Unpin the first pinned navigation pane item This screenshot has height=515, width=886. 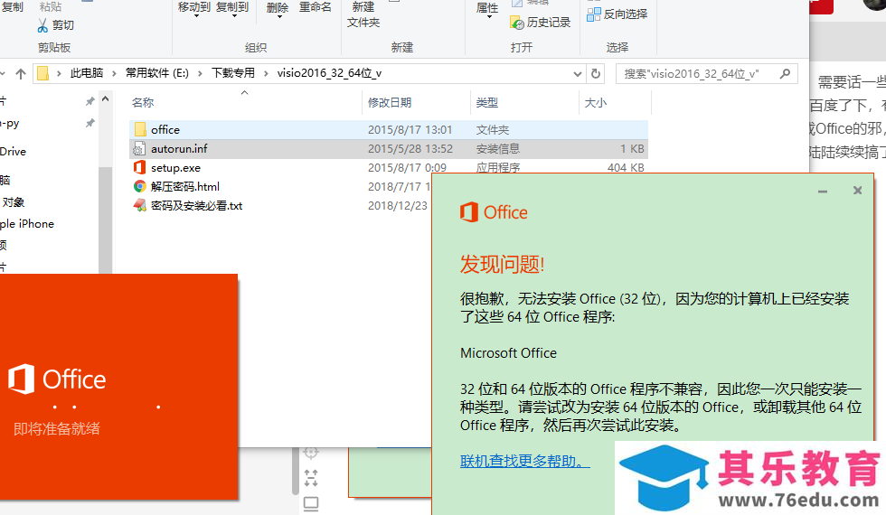(90, 101)
